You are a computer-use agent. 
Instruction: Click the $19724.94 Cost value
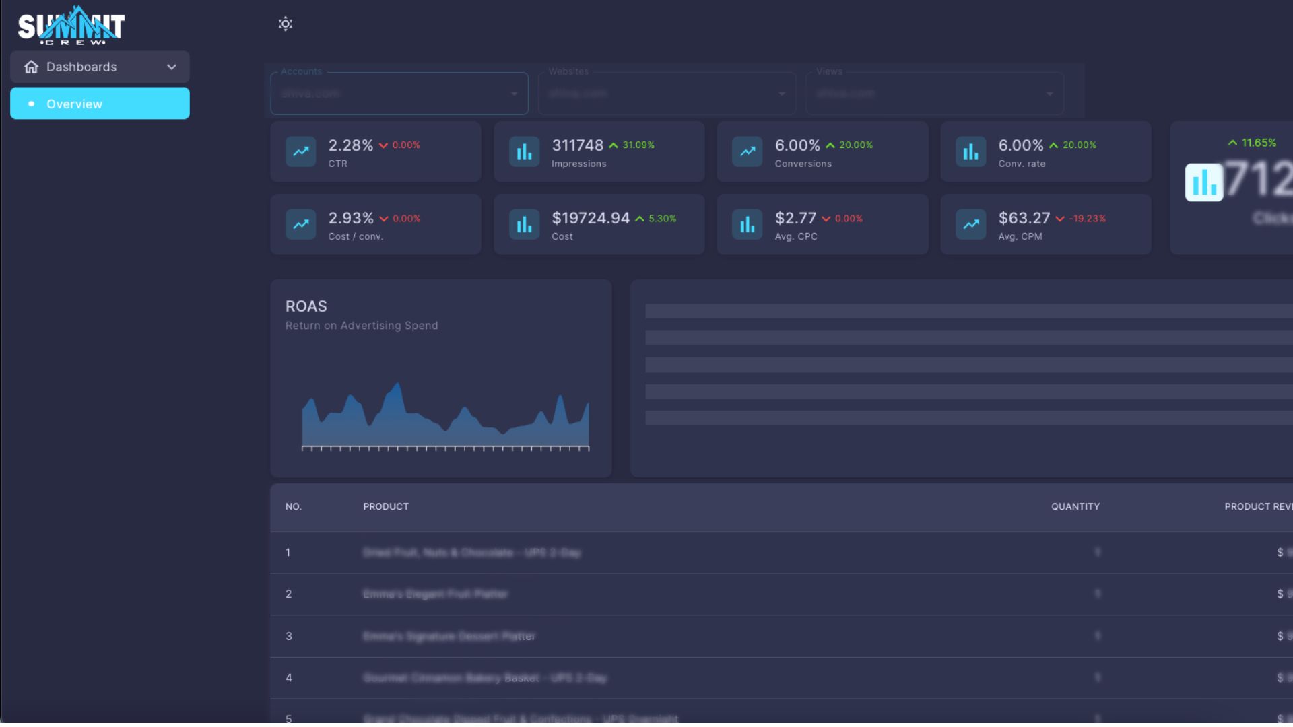point(591,218)
